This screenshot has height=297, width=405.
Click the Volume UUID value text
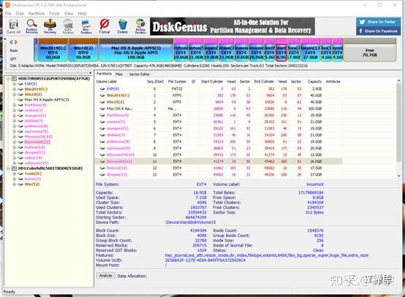[205, 260]
